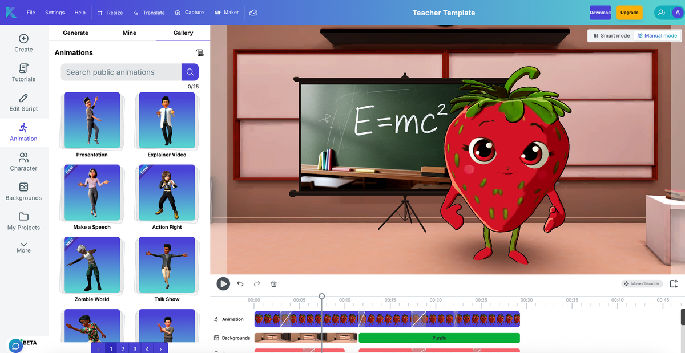
Task: Switch to the Generate tab
Action: point(75,33)
